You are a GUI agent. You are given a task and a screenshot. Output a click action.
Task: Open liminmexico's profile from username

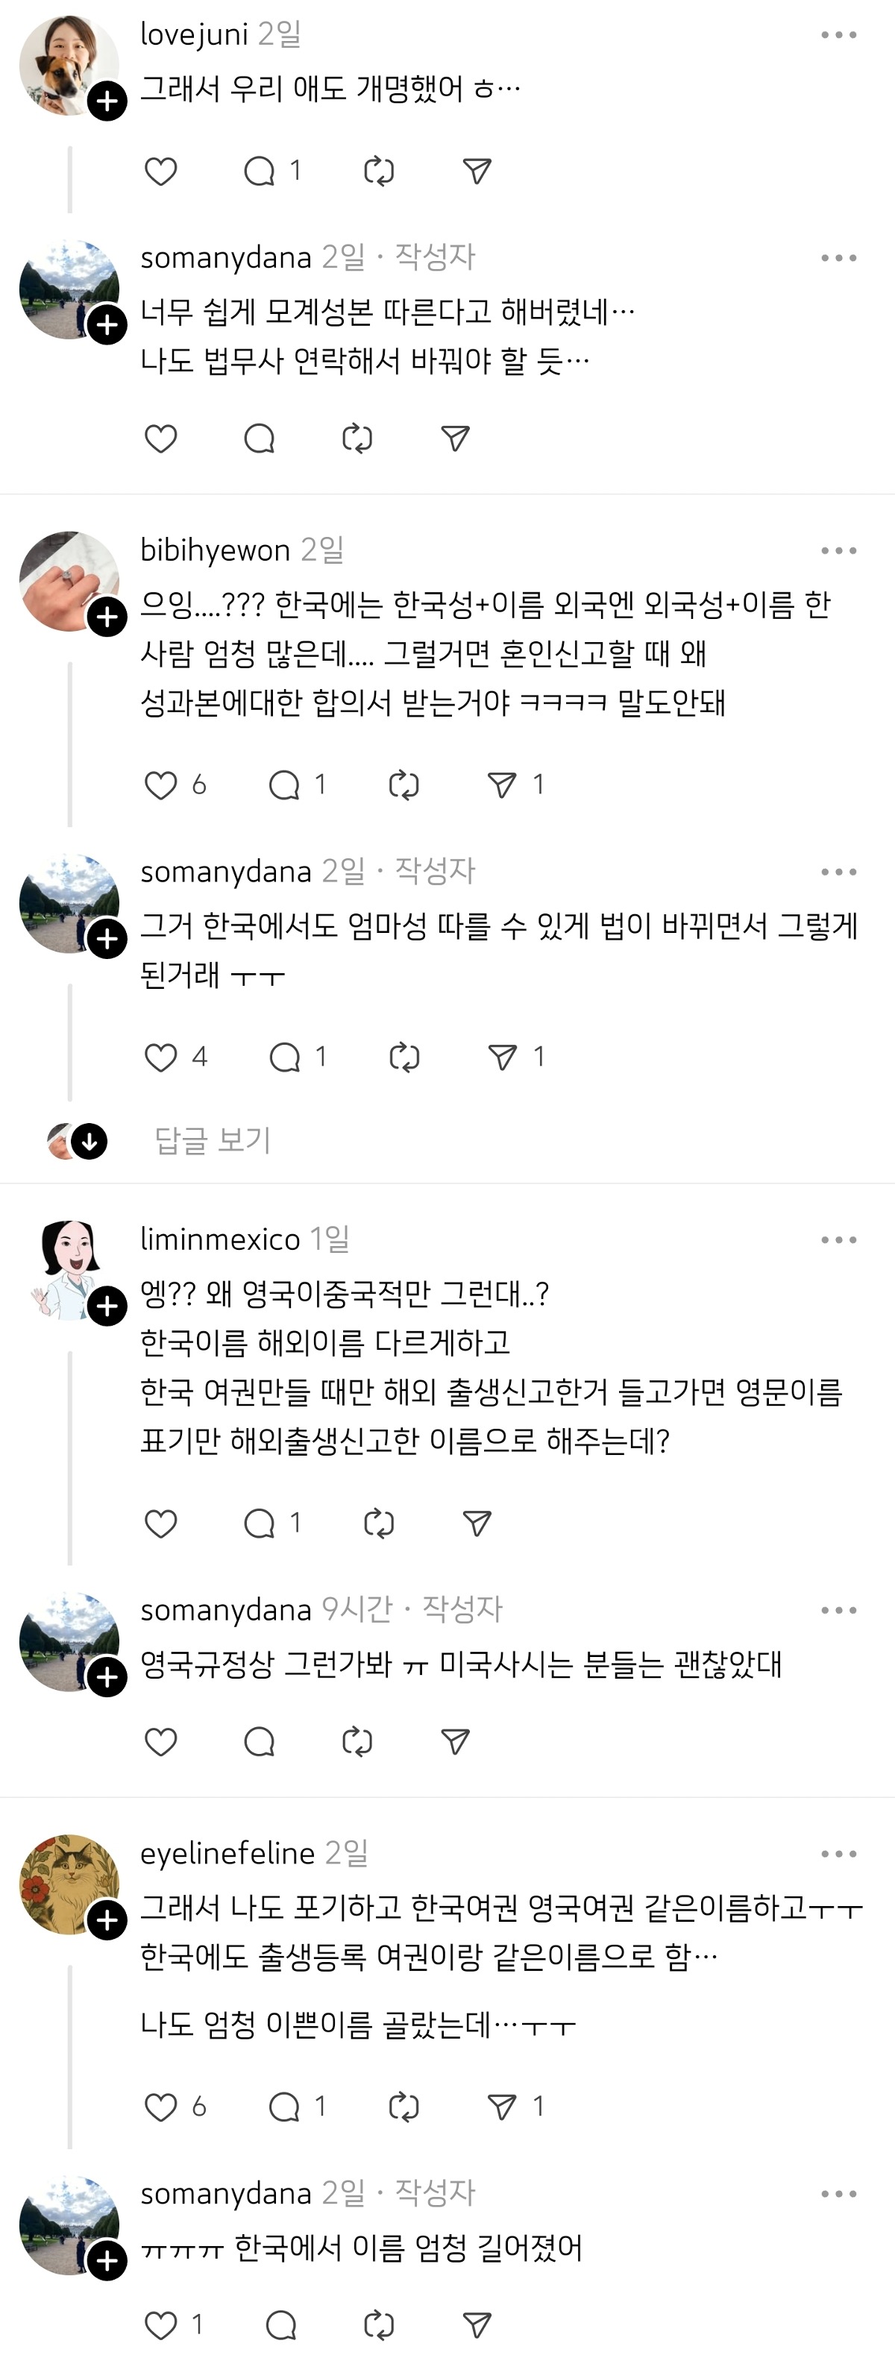219,1239
